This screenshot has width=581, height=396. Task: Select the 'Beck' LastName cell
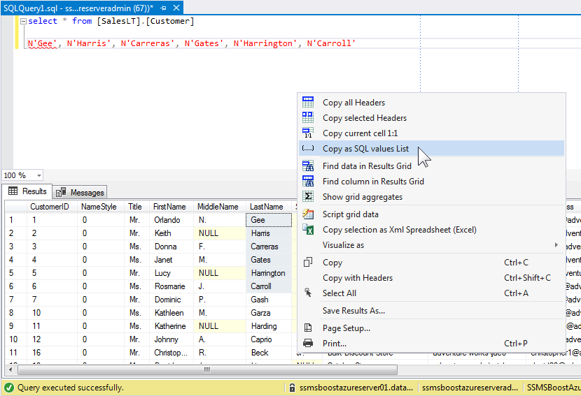(x=269, y=353)
